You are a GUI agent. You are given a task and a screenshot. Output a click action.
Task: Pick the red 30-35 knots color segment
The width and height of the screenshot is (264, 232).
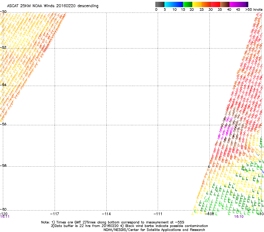point(215,4)
